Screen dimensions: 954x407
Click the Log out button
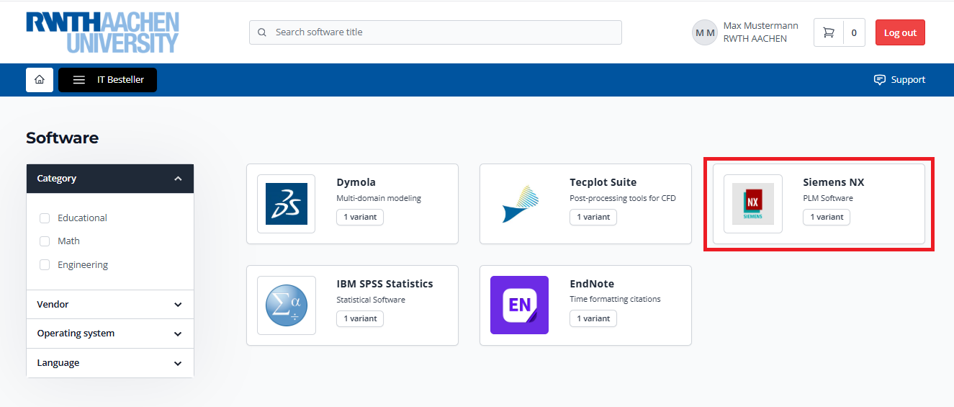[x=900, y=32]
